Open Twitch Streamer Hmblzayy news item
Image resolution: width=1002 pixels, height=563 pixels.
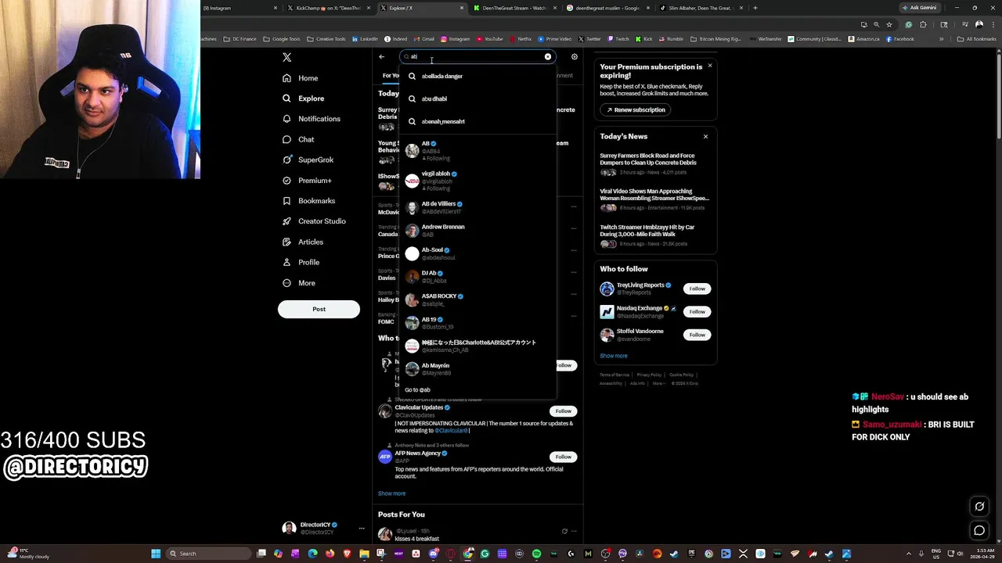click(655, 235)
